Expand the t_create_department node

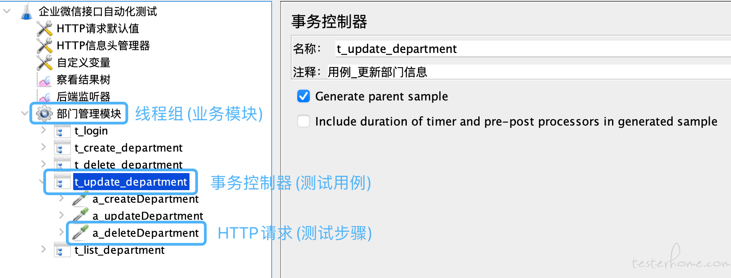click(43, 147)
